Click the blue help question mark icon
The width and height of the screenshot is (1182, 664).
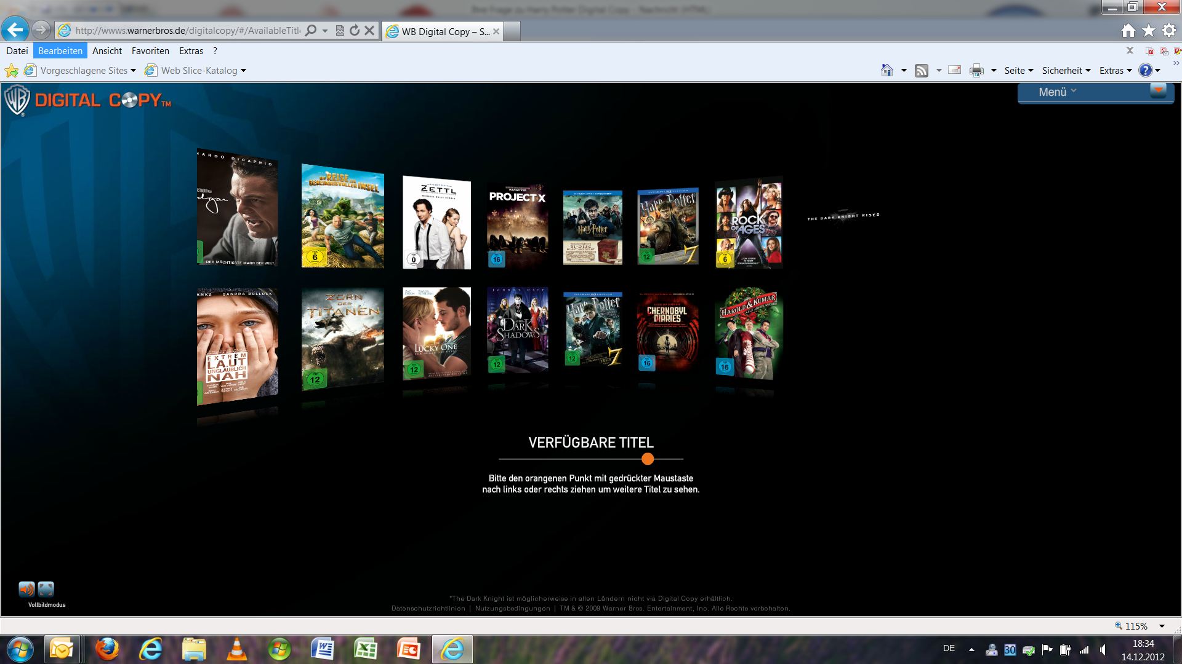[x=1145, y=71]
